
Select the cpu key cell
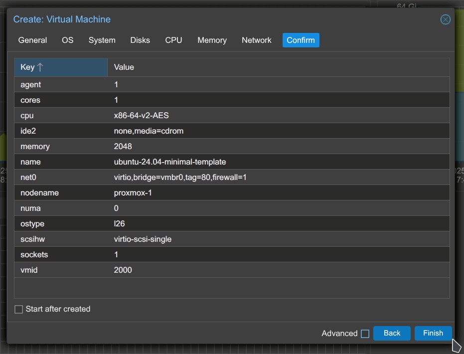61,116
